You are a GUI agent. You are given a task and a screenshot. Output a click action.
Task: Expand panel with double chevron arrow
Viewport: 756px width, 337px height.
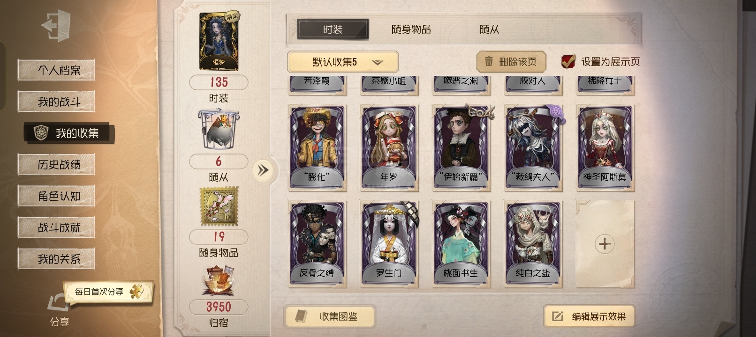[263, 170]
